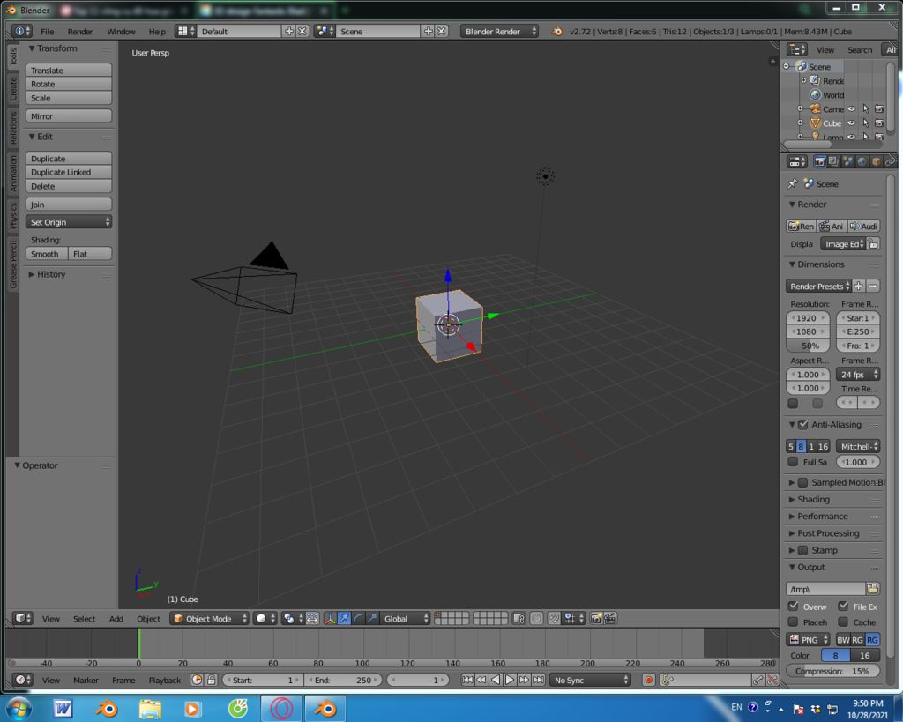This screenshot has height=722, width=903.
Task: Click the Audio mixdown button
Action: (x=863, y=227)
